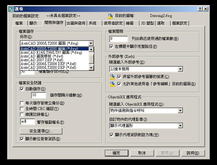217x165 pixels.
Task: Toggle 在標題中顯示完整路徑 checkbox
Action: tap(111, 47)
